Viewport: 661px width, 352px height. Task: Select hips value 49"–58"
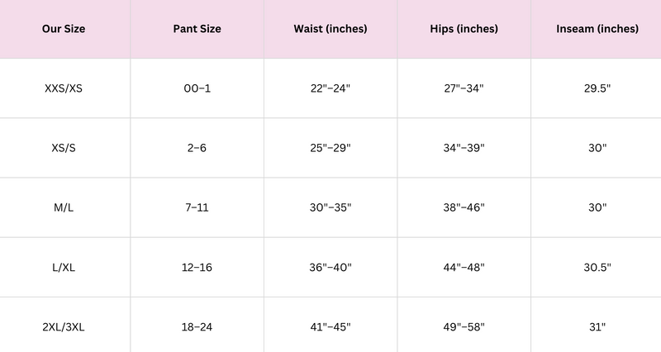(464, 326)
